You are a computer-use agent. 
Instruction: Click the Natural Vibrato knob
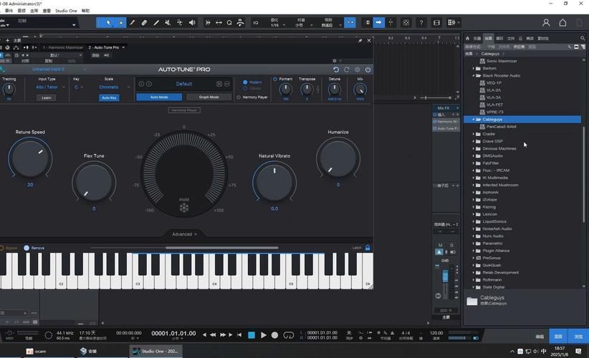pos(274,182)
